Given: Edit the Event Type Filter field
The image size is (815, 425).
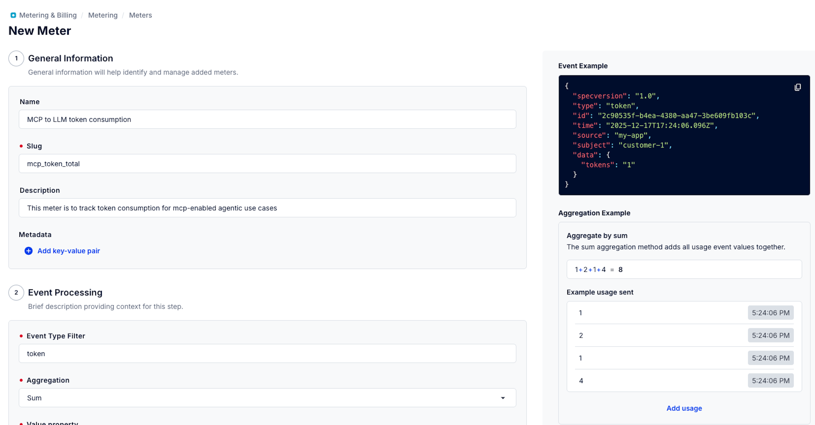Looking at the screenshot, I should (x=267, y=353).
